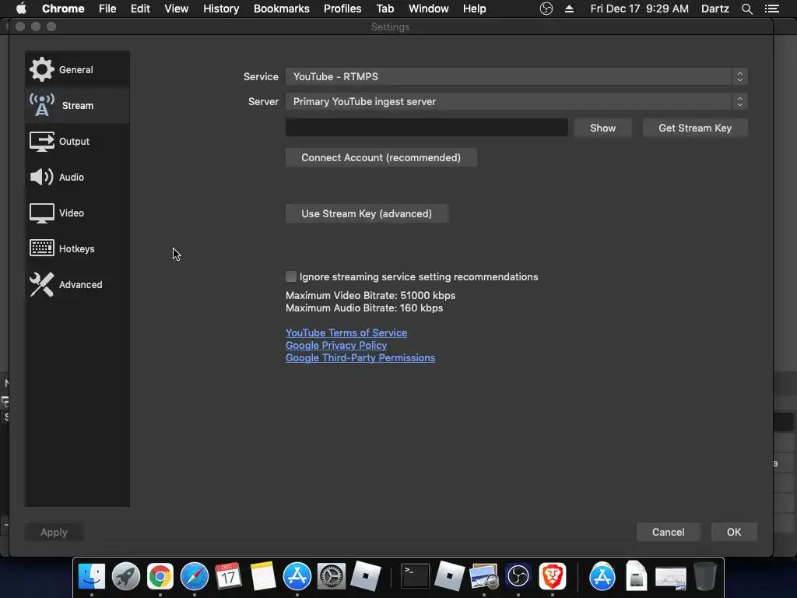This screenshot has width=797, height=598.
Task: Expand the Server dropdown Primary YouTube ingest
Action: tap(517, 101)
